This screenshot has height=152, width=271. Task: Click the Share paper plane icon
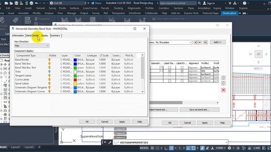(x=93, y=3)
